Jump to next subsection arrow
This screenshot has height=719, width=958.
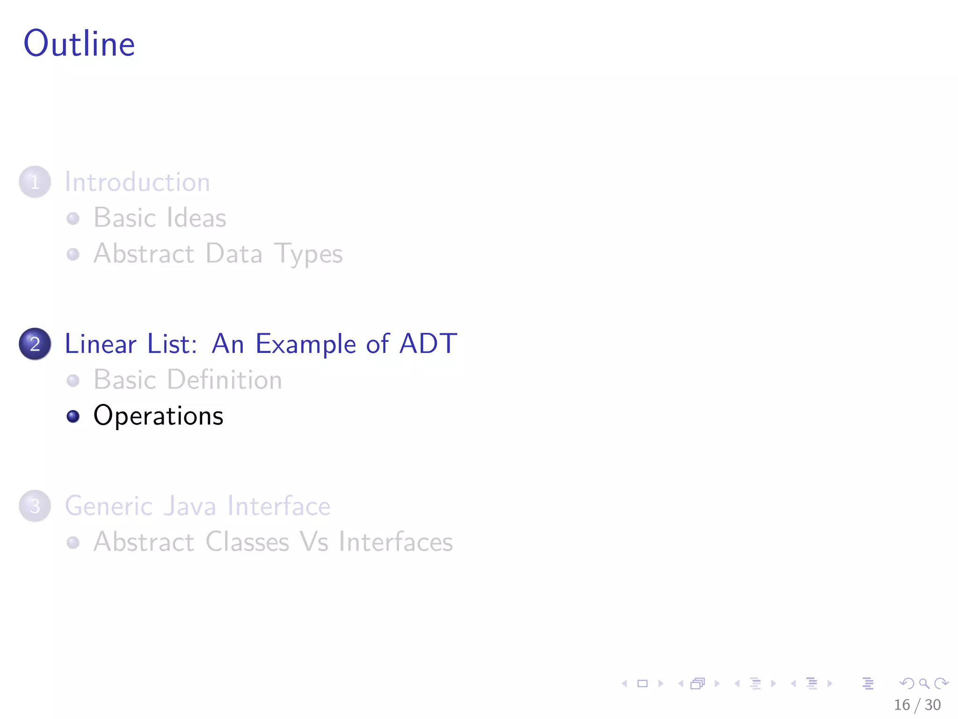pyautogui.click(x=774, y=683)
